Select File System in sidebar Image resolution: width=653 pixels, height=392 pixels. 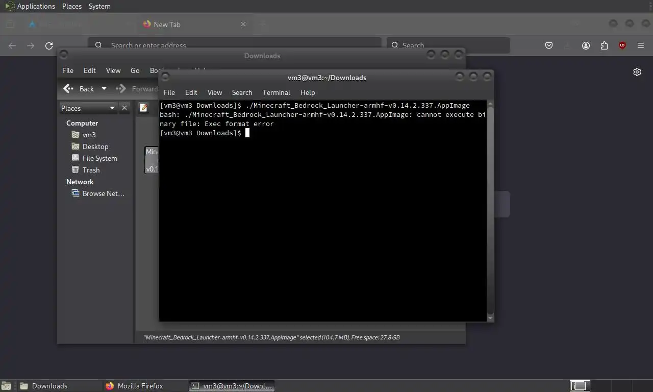(x=94, y=158)
